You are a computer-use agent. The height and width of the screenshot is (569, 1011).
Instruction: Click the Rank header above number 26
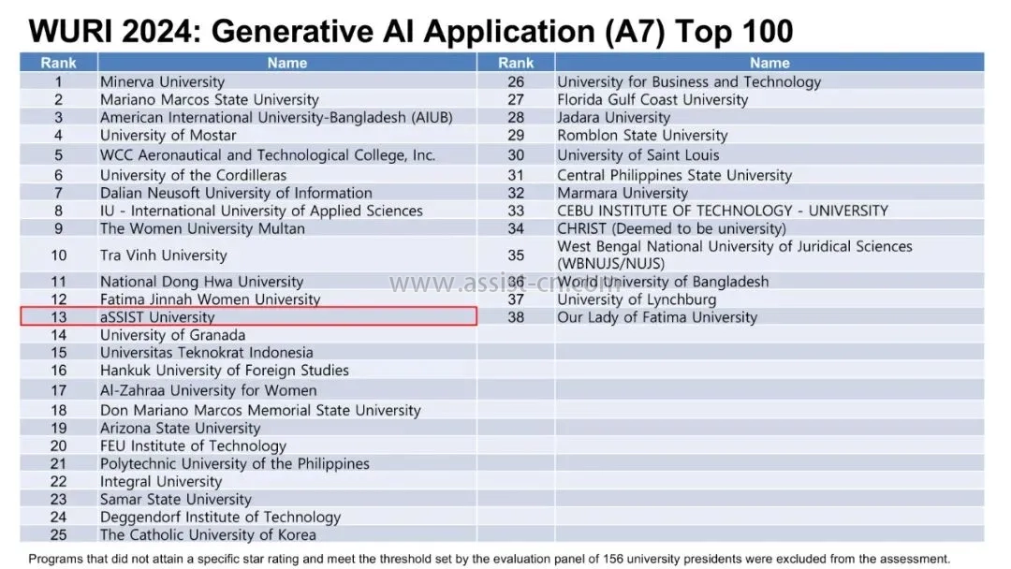click(x=516, y=63)
